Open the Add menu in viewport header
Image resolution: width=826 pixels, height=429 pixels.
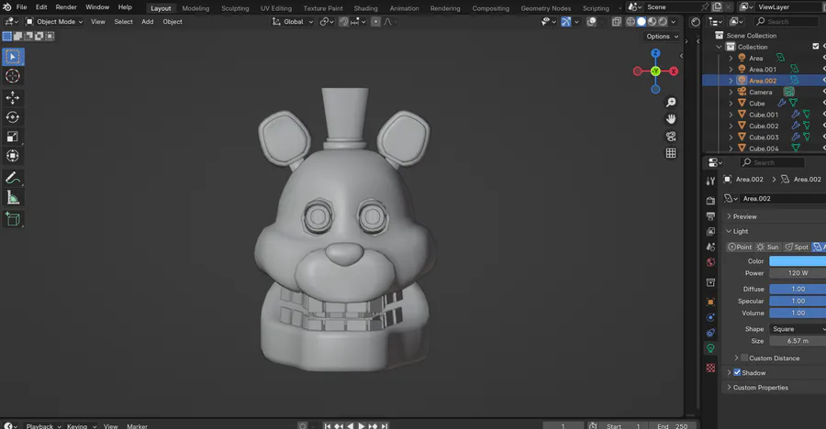pyautogui.click(x=148, y=22)
